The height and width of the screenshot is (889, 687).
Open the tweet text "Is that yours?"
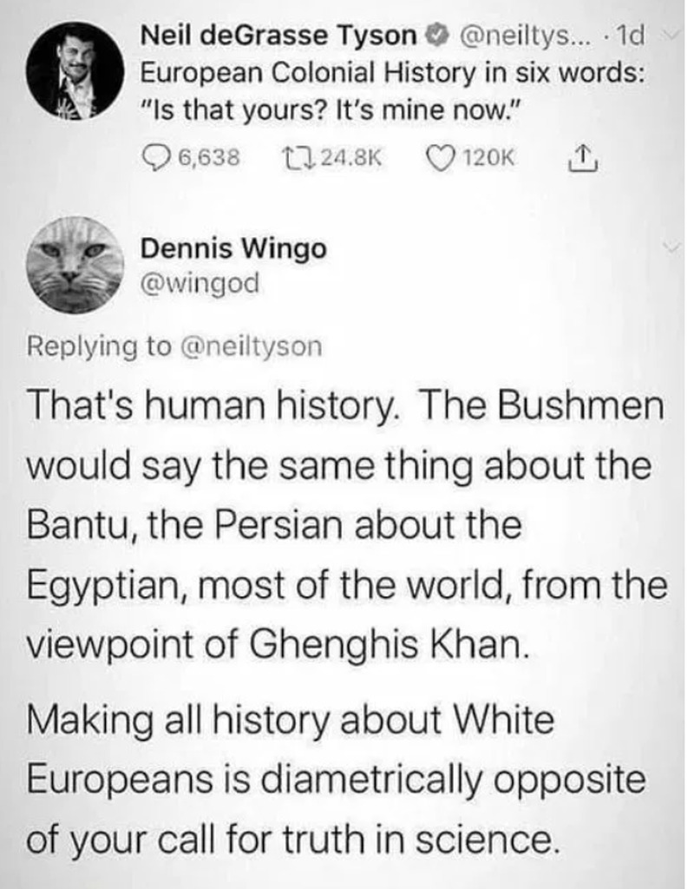point(239,109)
